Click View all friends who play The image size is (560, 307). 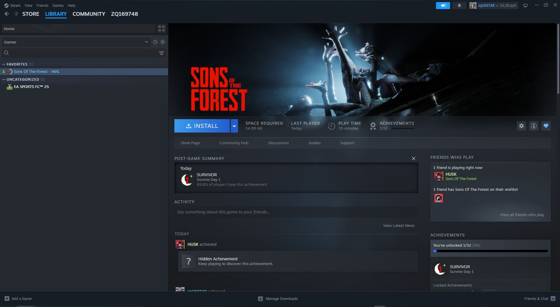point(522,215)
